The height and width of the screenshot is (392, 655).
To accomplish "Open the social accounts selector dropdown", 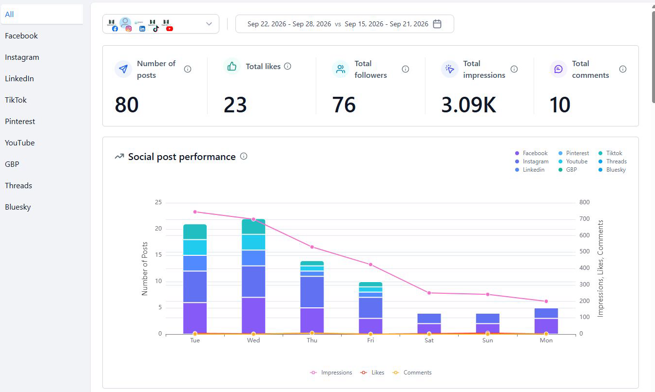I will click(161, 24).
